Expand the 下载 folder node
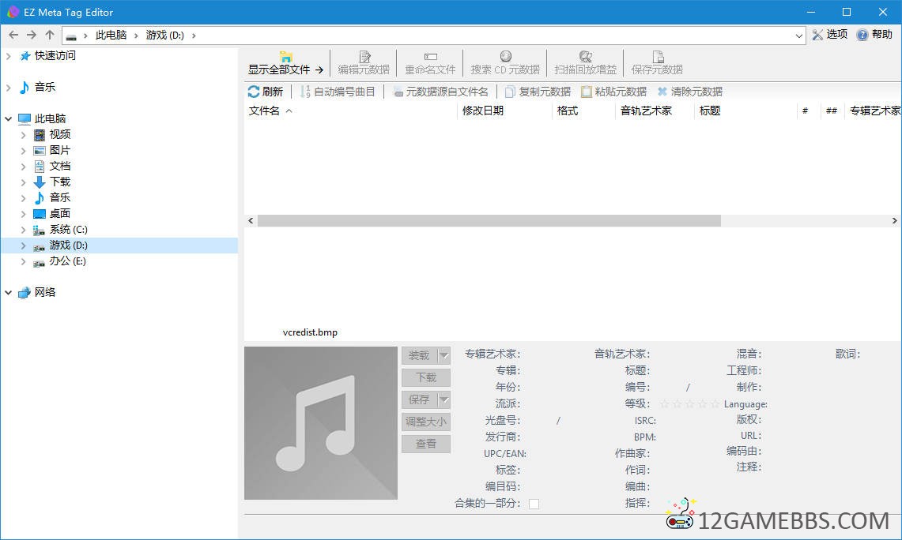Image resolution: width=902 pixels, height=540 pixels. 23,182
